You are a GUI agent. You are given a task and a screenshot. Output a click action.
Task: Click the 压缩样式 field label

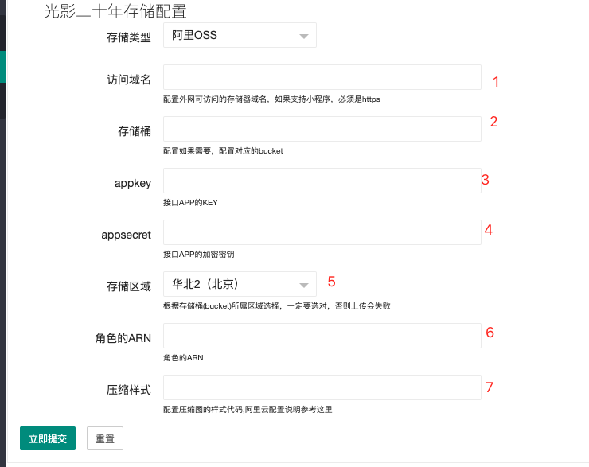point(129,390)
